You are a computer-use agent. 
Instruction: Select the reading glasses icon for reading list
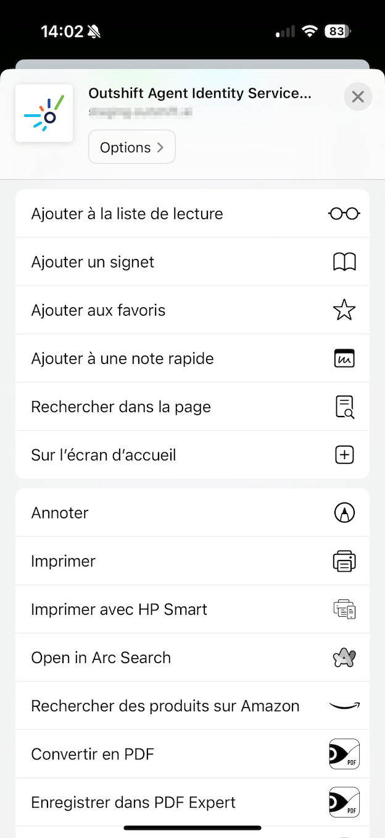click(x=344, y=213)
